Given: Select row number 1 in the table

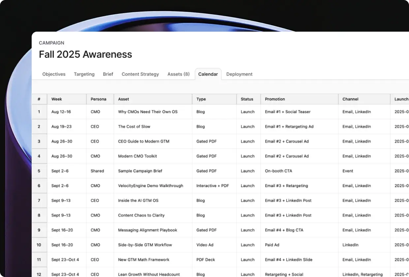Looking at the screenshot, I should [39, 112].
